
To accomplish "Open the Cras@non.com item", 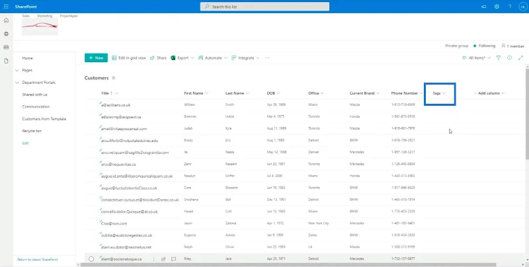I will click(114, 223).
